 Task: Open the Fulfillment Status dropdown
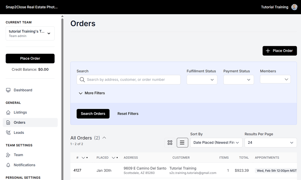click(202, 80)
